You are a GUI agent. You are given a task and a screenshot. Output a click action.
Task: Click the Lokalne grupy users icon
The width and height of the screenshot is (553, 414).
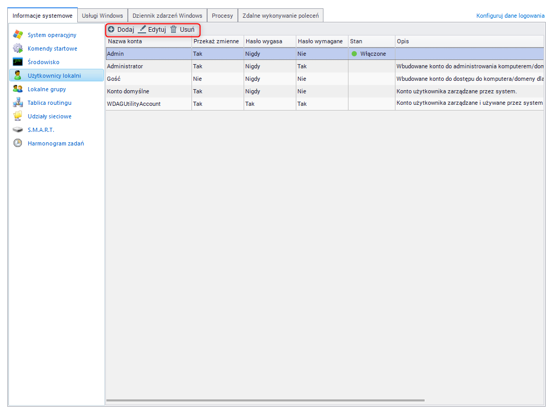coord(18,89)
